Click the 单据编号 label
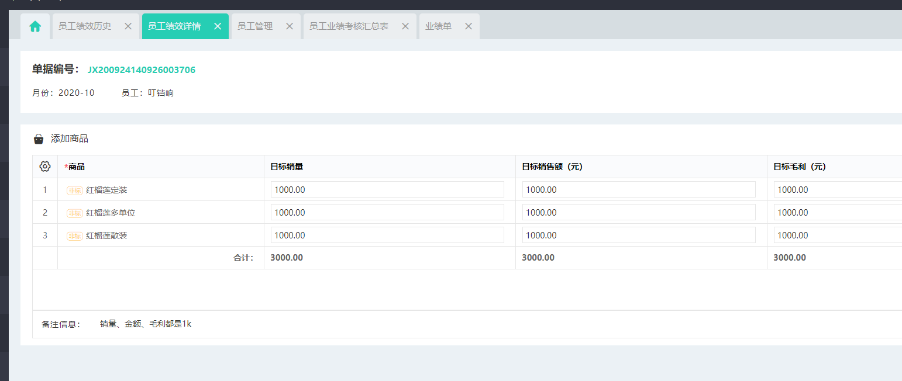 [56, 70]
